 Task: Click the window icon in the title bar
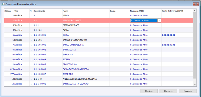3,4
